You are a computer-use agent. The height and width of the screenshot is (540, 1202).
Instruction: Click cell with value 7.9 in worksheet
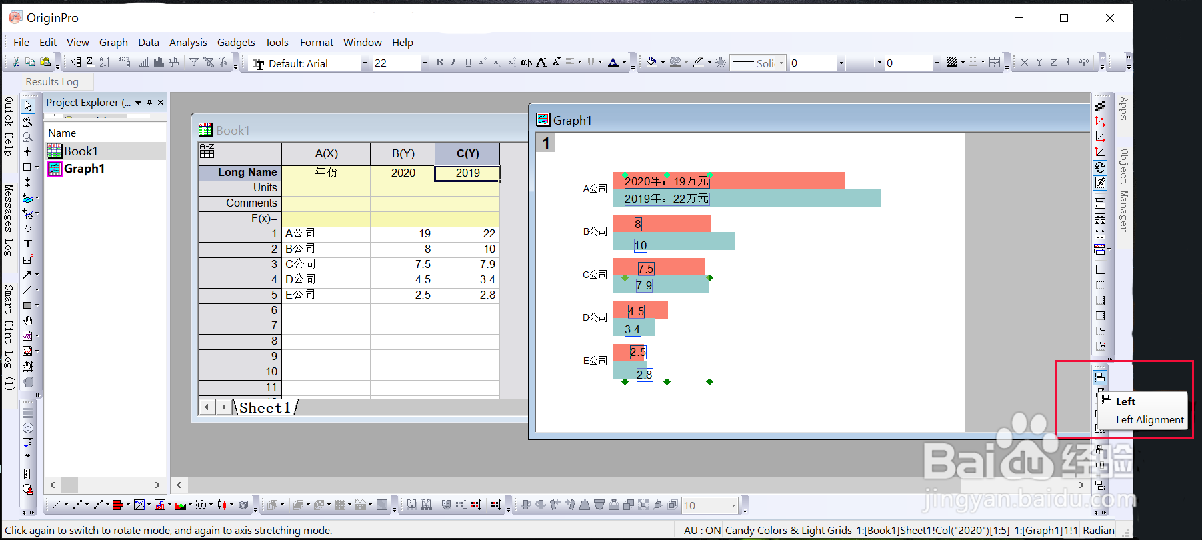point(467,264)
